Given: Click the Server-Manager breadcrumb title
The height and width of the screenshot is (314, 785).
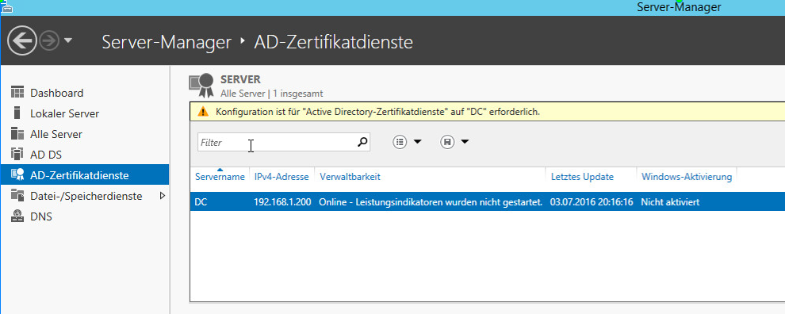Looking at the screenshot, I should click(167, 42).
